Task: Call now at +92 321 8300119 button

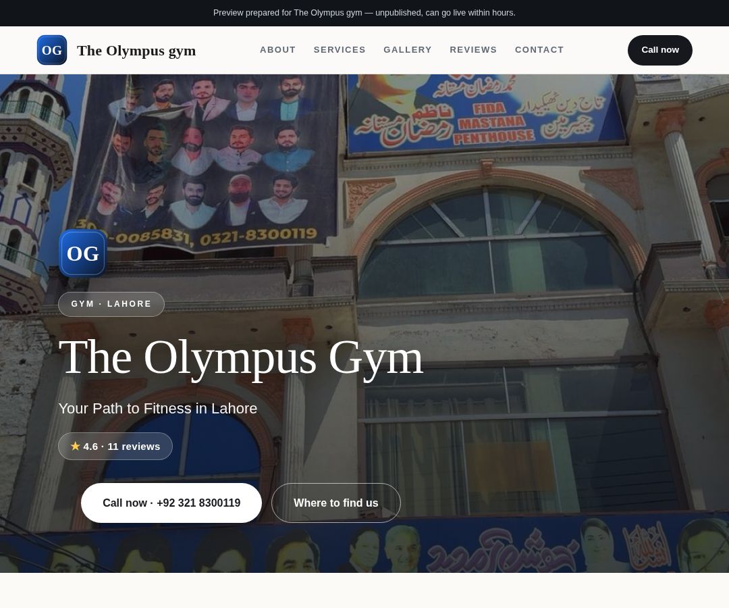Action: (171, 503)
